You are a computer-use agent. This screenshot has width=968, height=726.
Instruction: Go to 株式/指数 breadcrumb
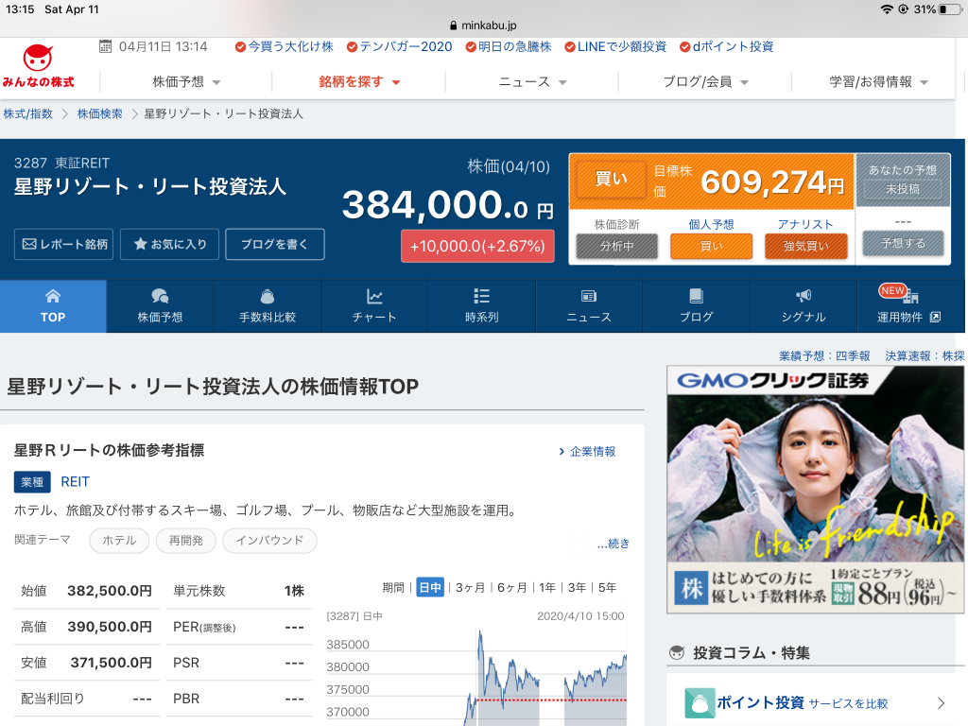point(27,113)
